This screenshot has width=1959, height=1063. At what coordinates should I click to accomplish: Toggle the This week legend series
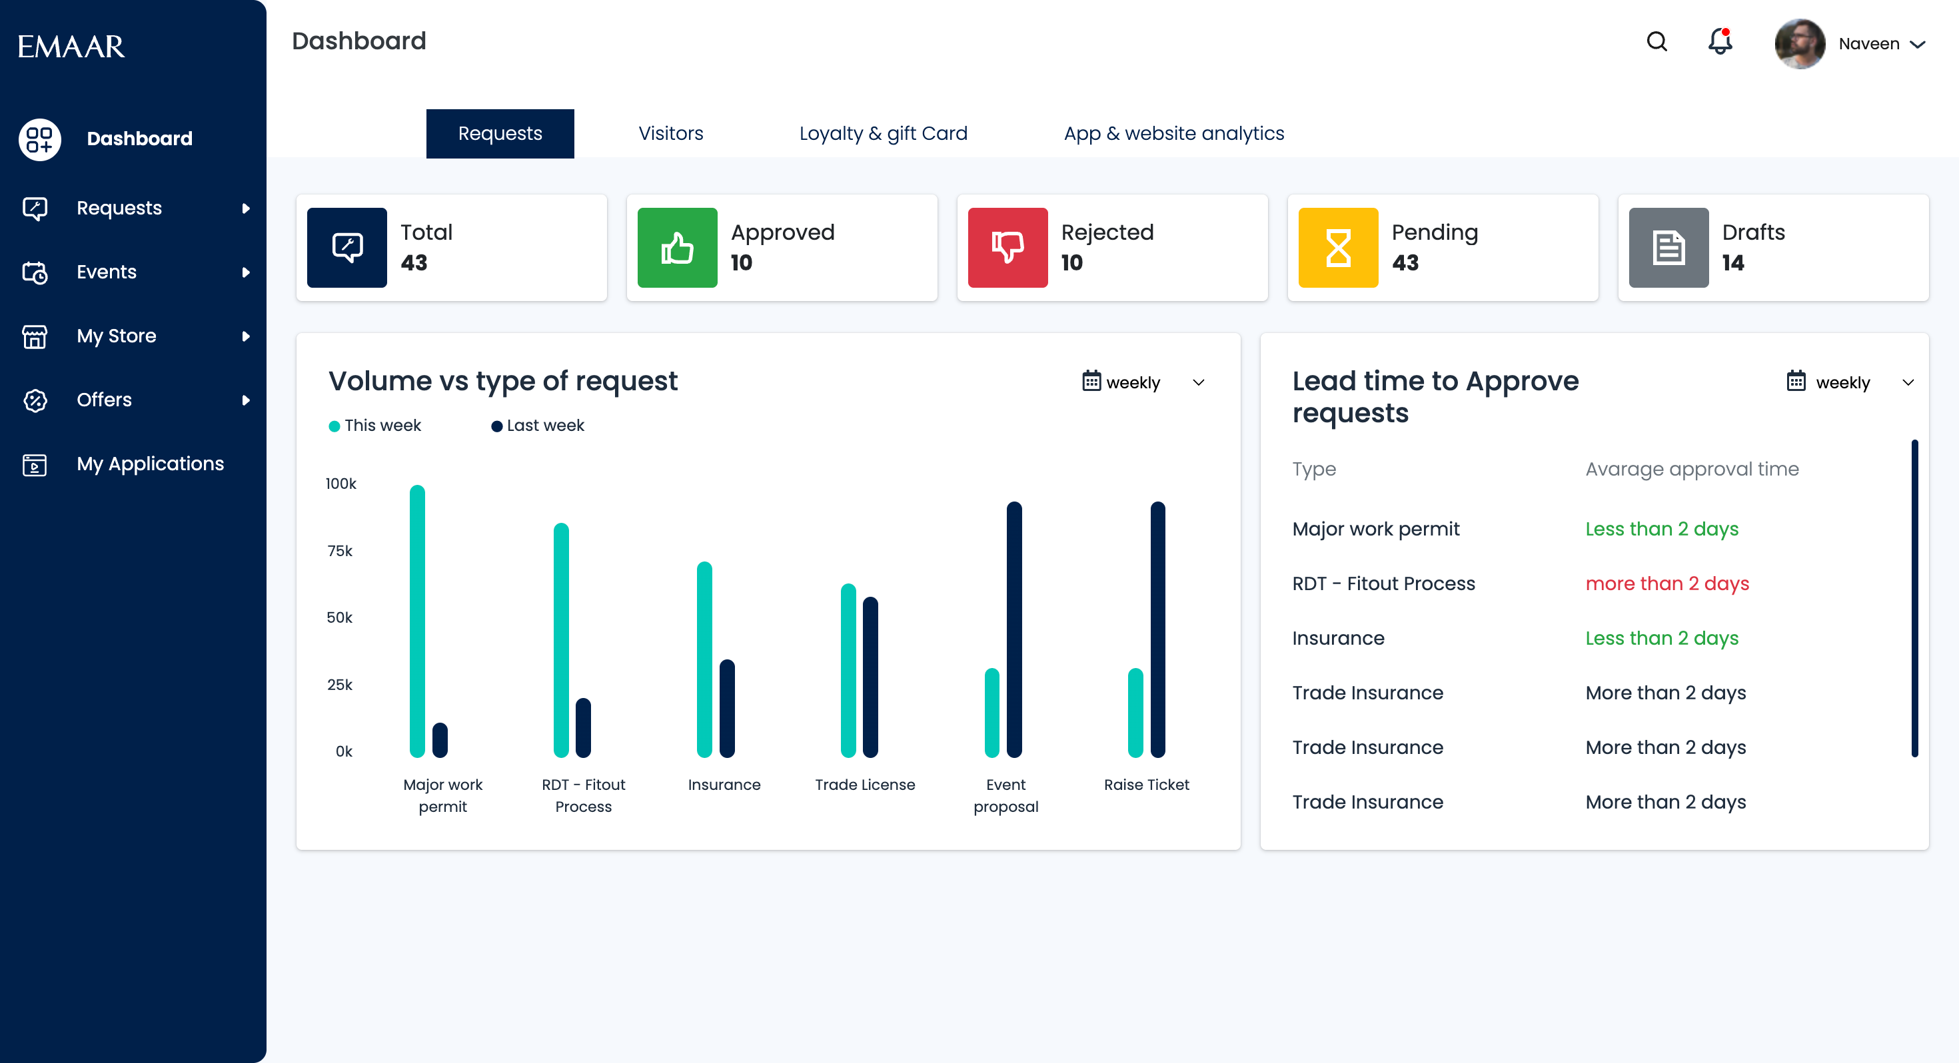coord(375,426)
